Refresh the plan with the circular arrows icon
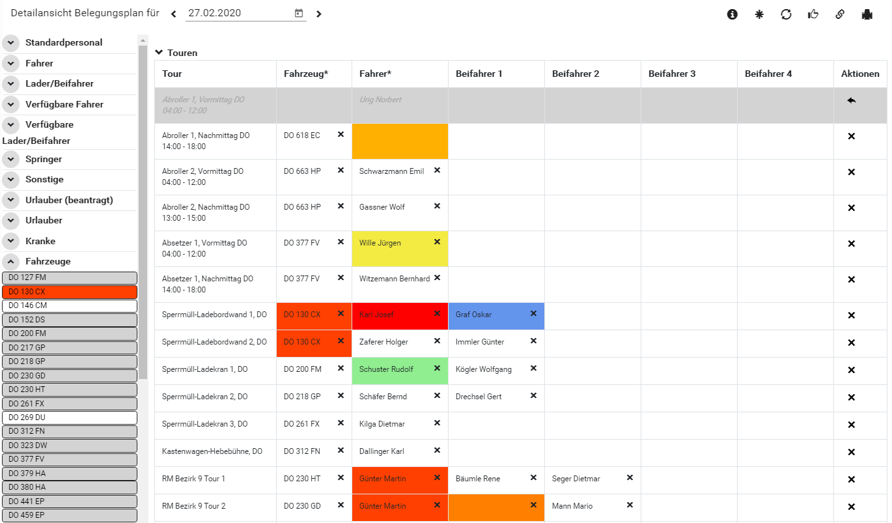The height and width of the screenshot is (523, 892). (786, 14)
